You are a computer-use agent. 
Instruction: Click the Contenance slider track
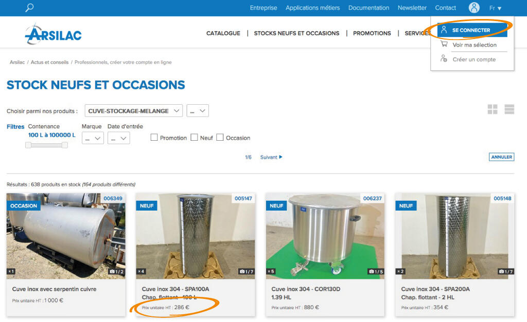46,145
